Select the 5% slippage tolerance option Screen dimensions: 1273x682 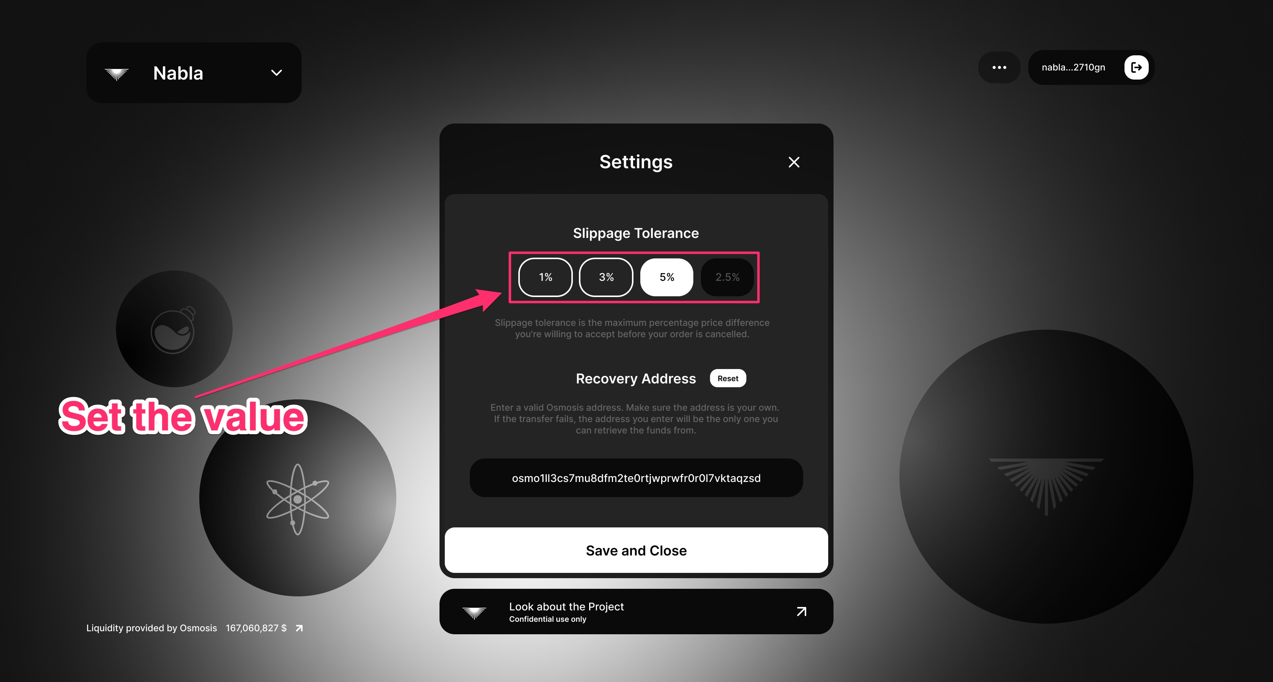click(x=666, y=276)
